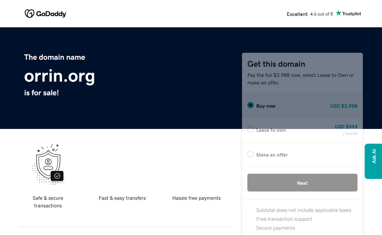Click the Hassle free payments label
382x235 pixels.
tap(196, 198)
